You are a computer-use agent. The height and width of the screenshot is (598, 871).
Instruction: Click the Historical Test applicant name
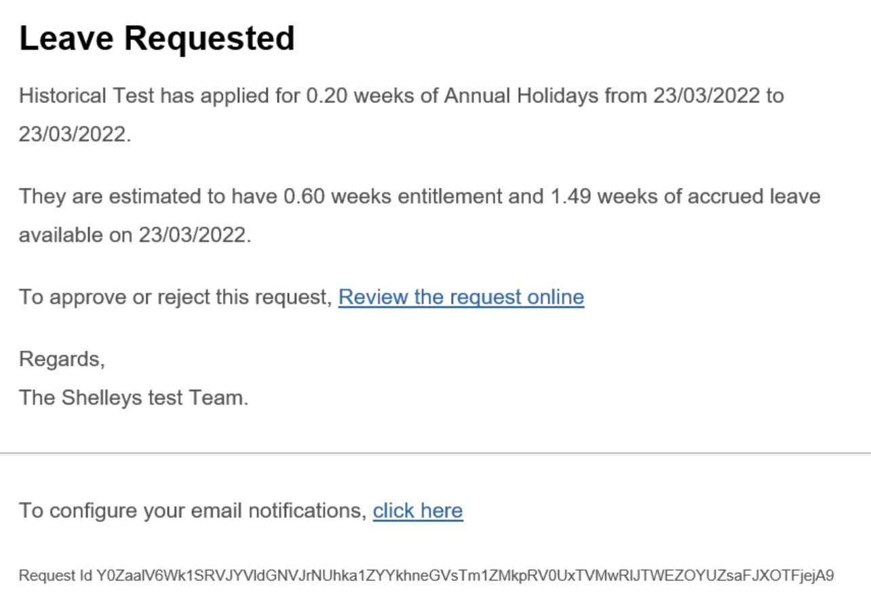coord(87,96)
